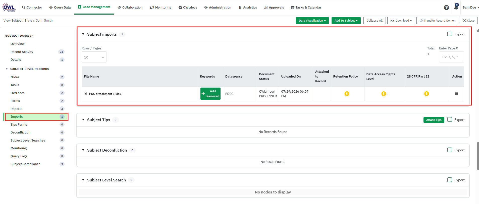The height and width of the screenshot is (204, 479).
Task: Open the Imports sidebar item
Action: 36,117
